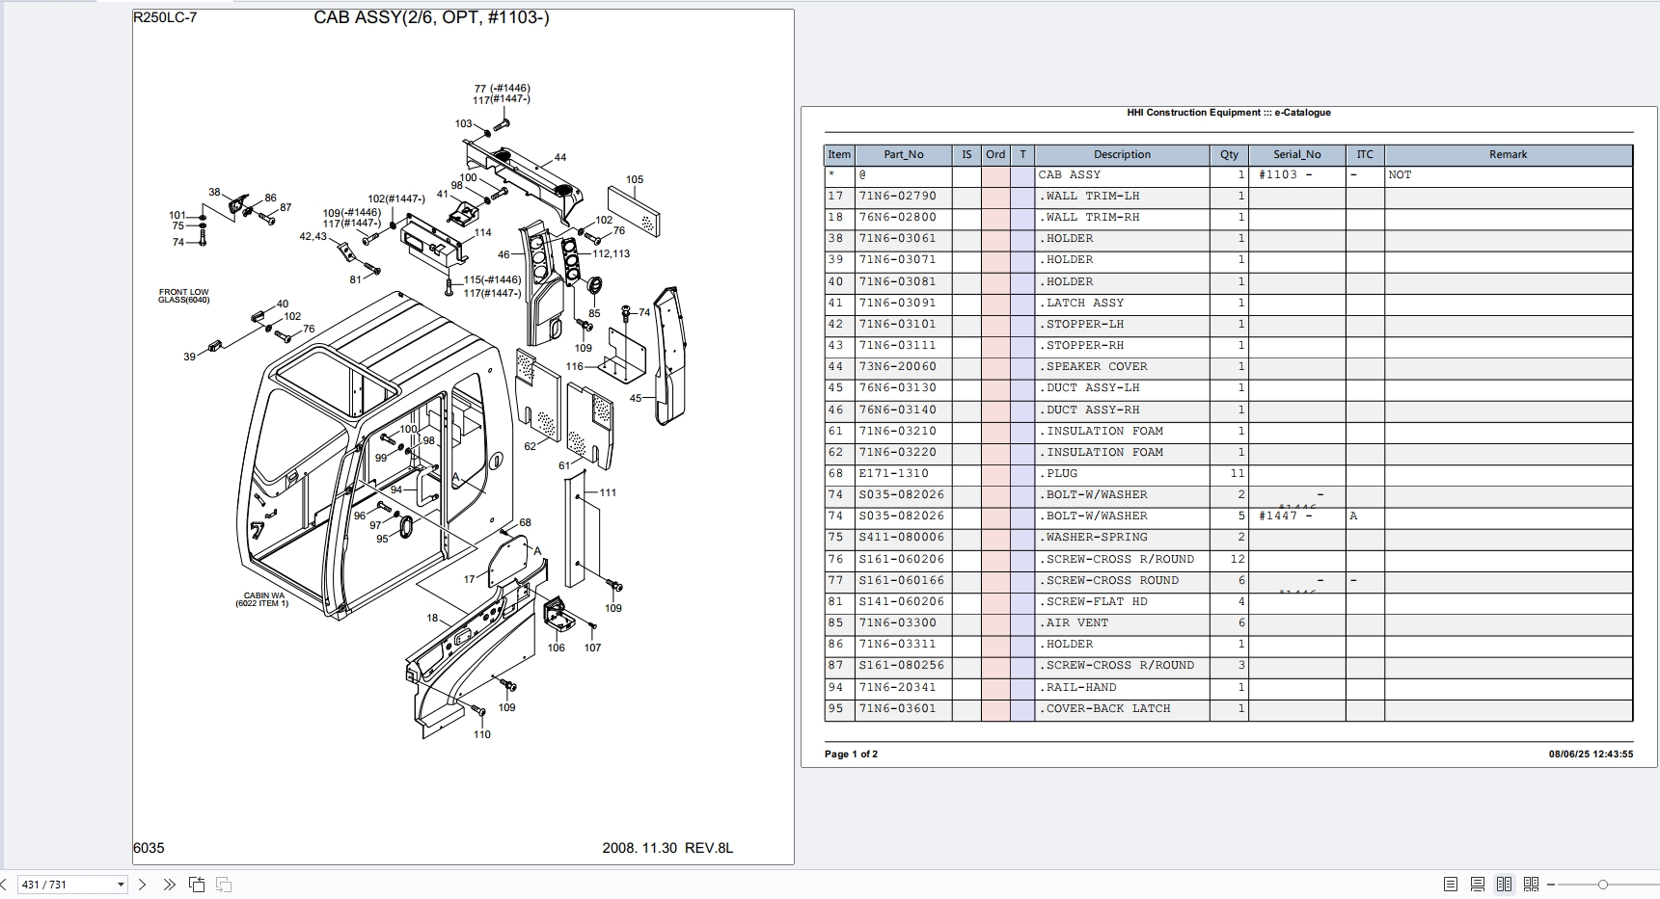Zoom out using the minus icon
The image size is (1660, 899).
point(1551,885)
